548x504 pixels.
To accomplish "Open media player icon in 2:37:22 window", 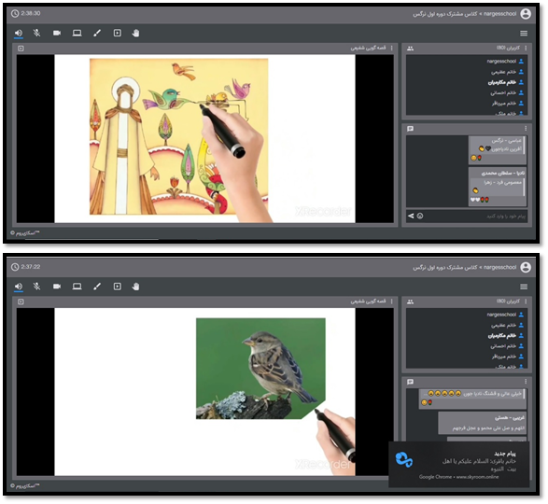I will pyautogui.click(x=118, y=287).
